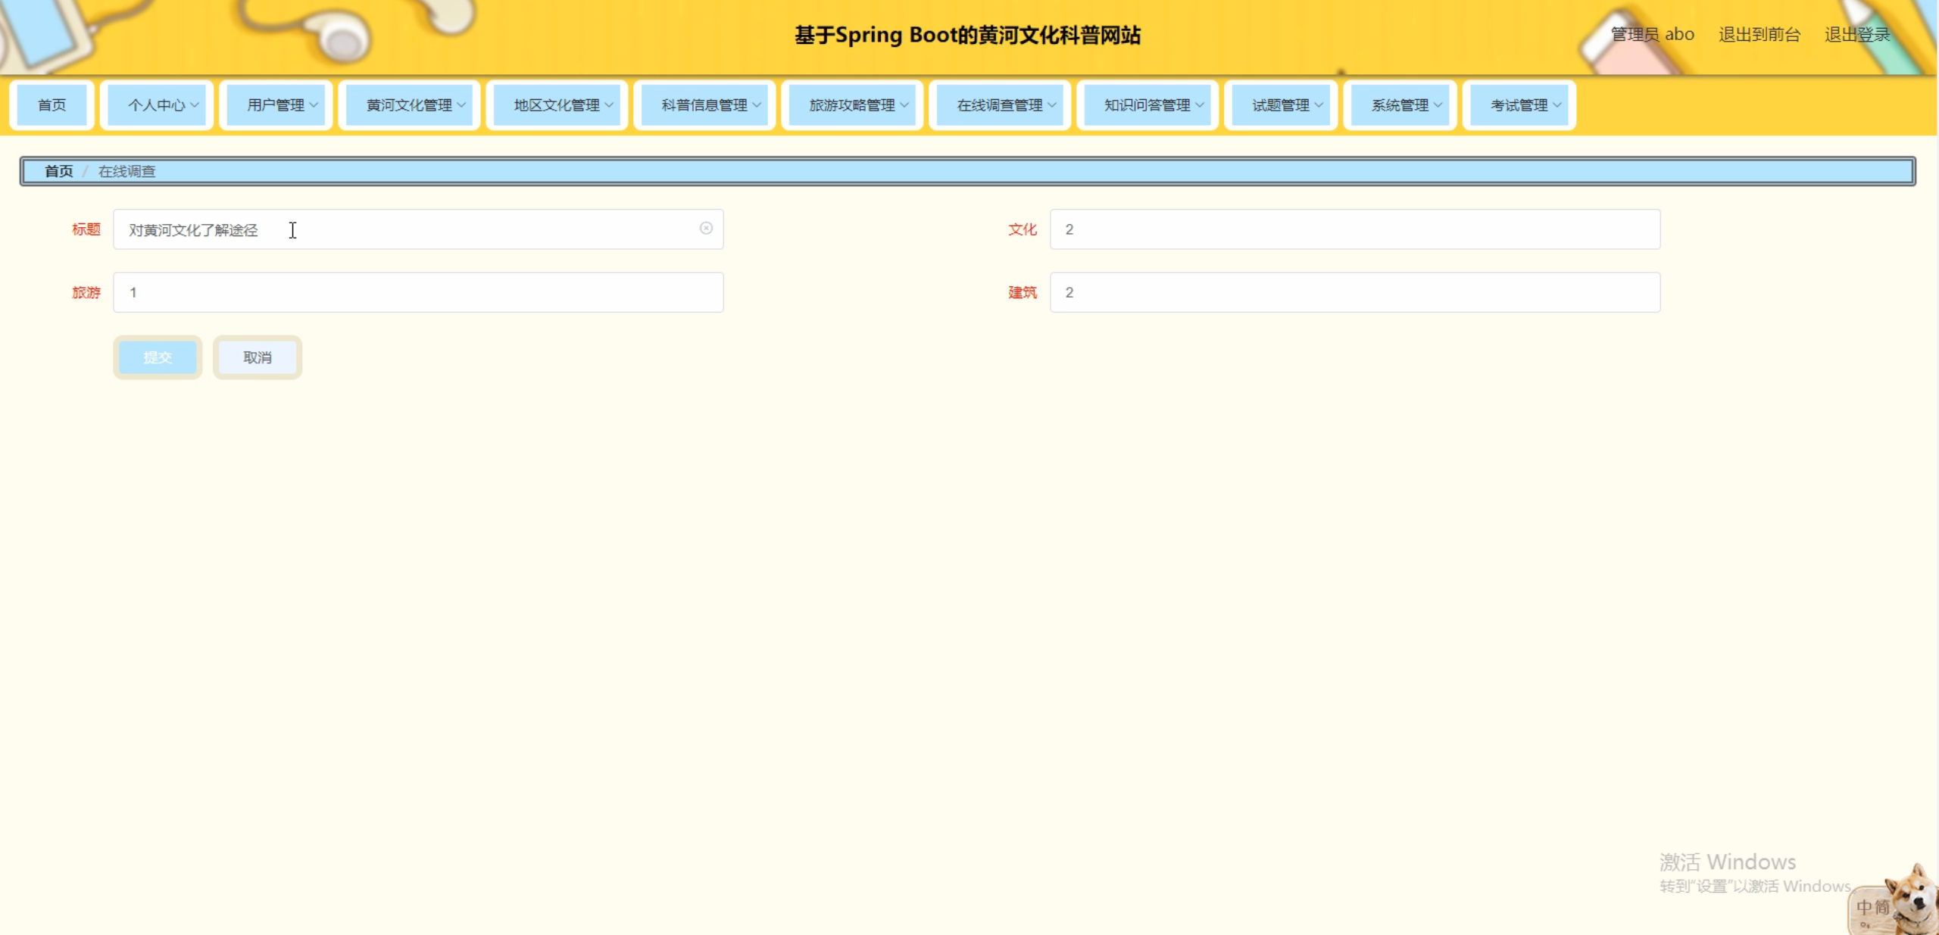This screenshot has height=935, width=1939.
Task: Clear the 标题 field with the circle-x icon
Action: pyautogui.click(x=705, y=229)
